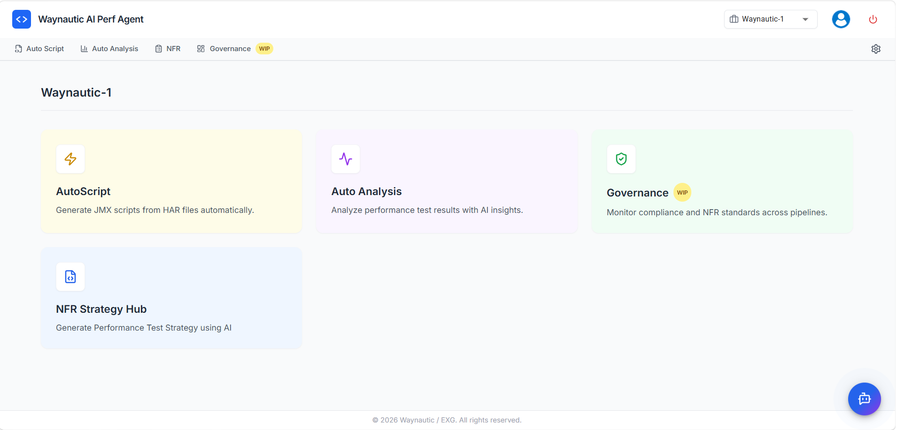Screen dimensions: 897x430
Task: Open the settings gear icon
Action: click(x=876, y=49)
